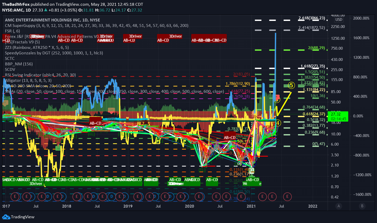Viewport: 377px width, 223px height.
Task: Click Fibonacci level 0.236(9.68)
Action: (315, 132)
